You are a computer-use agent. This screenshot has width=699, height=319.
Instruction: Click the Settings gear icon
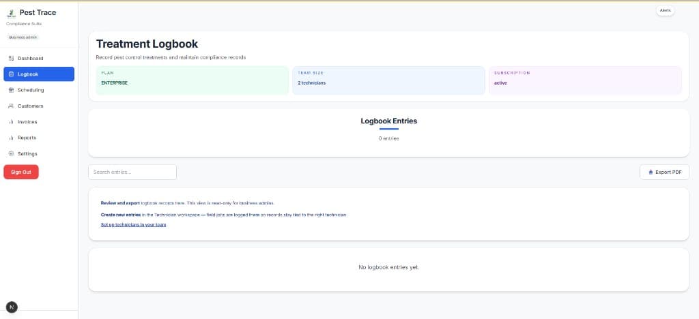click(x=12, y=153)
